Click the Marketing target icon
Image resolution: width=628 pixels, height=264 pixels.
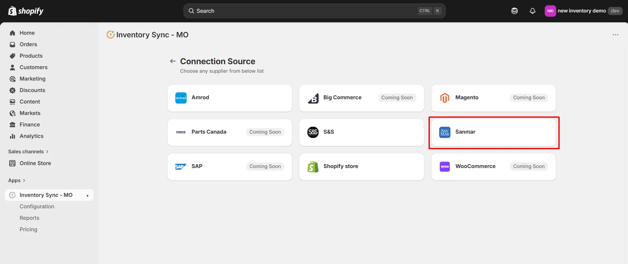coord(12,79)
